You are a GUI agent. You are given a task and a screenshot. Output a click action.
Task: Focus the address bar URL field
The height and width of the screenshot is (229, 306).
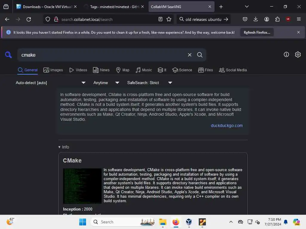tap(108, 19)
